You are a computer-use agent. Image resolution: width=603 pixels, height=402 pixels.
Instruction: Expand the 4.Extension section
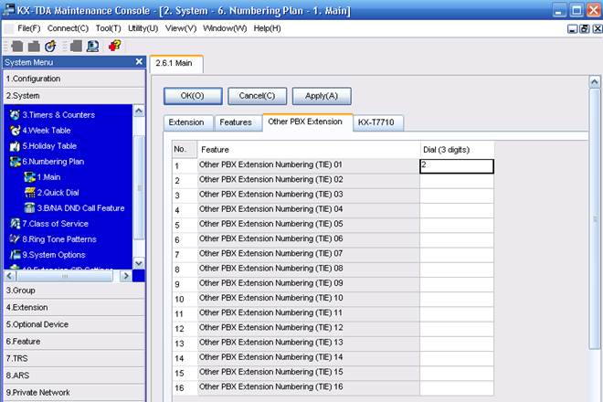74,308
